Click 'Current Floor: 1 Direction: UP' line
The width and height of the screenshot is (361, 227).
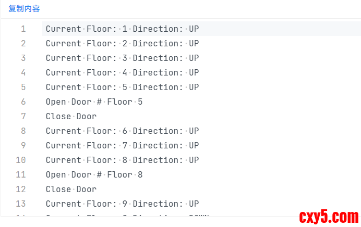coord(122,29)
